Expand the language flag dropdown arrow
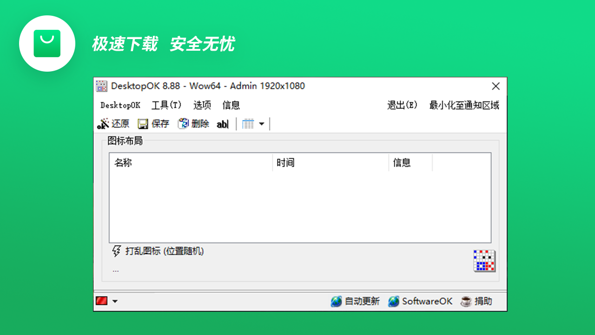Screen dimensions: 595x335 click(x=115, y=301)
